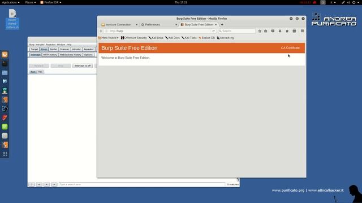Launch the red Faraday icon in dock
This screenshot has width=362, height=203.
(x=5, y=118)
